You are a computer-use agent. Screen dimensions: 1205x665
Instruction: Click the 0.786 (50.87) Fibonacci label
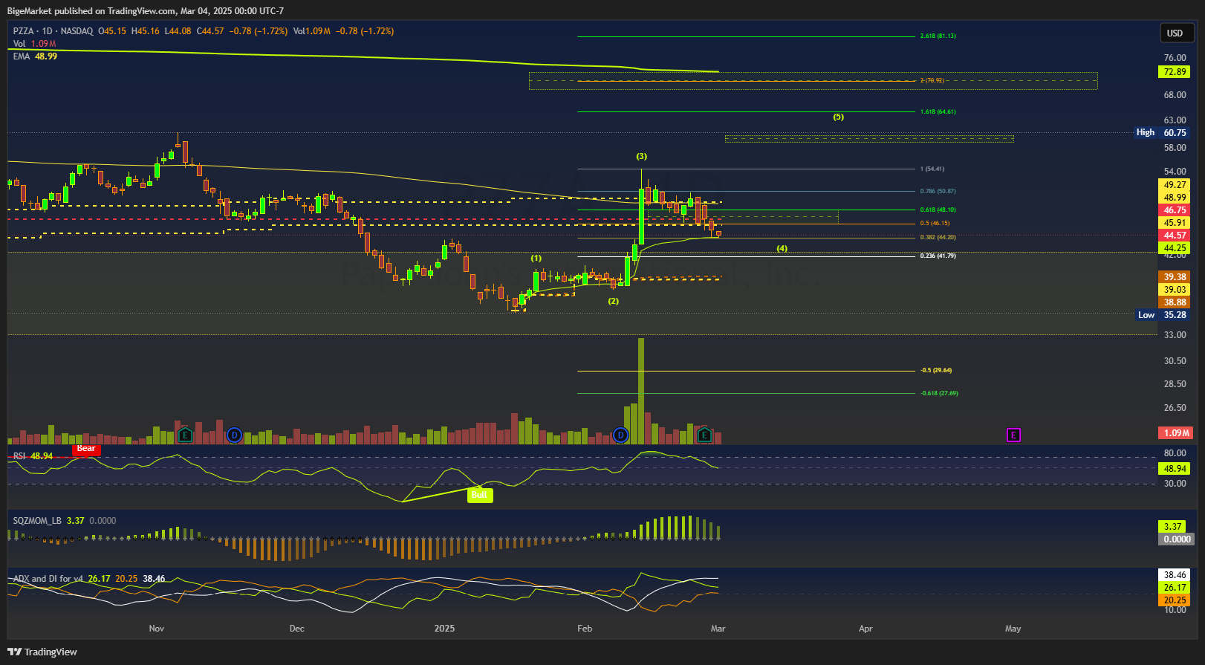point(938,191)
